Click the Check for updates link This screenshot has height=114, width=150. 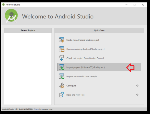click(36, 109)
